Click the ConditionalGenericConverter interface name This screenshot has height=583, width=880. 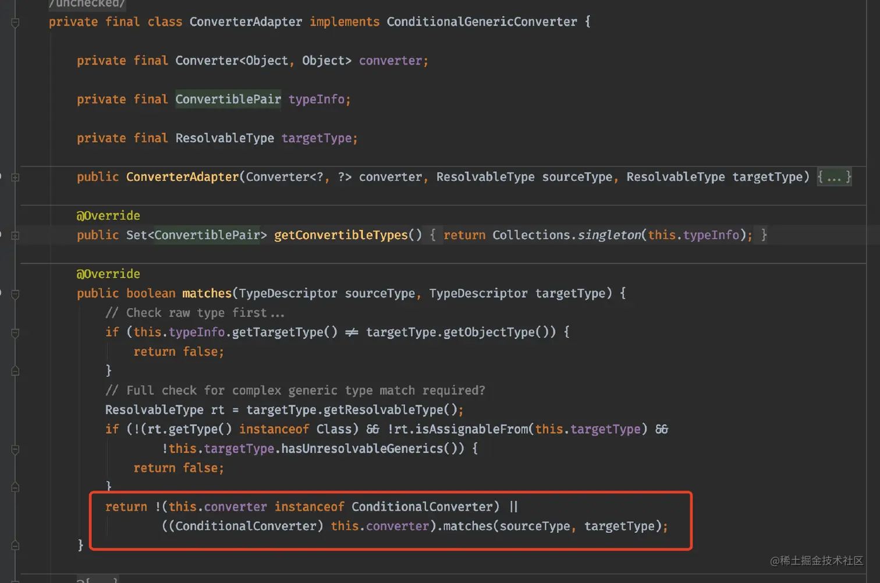(482, 22)
